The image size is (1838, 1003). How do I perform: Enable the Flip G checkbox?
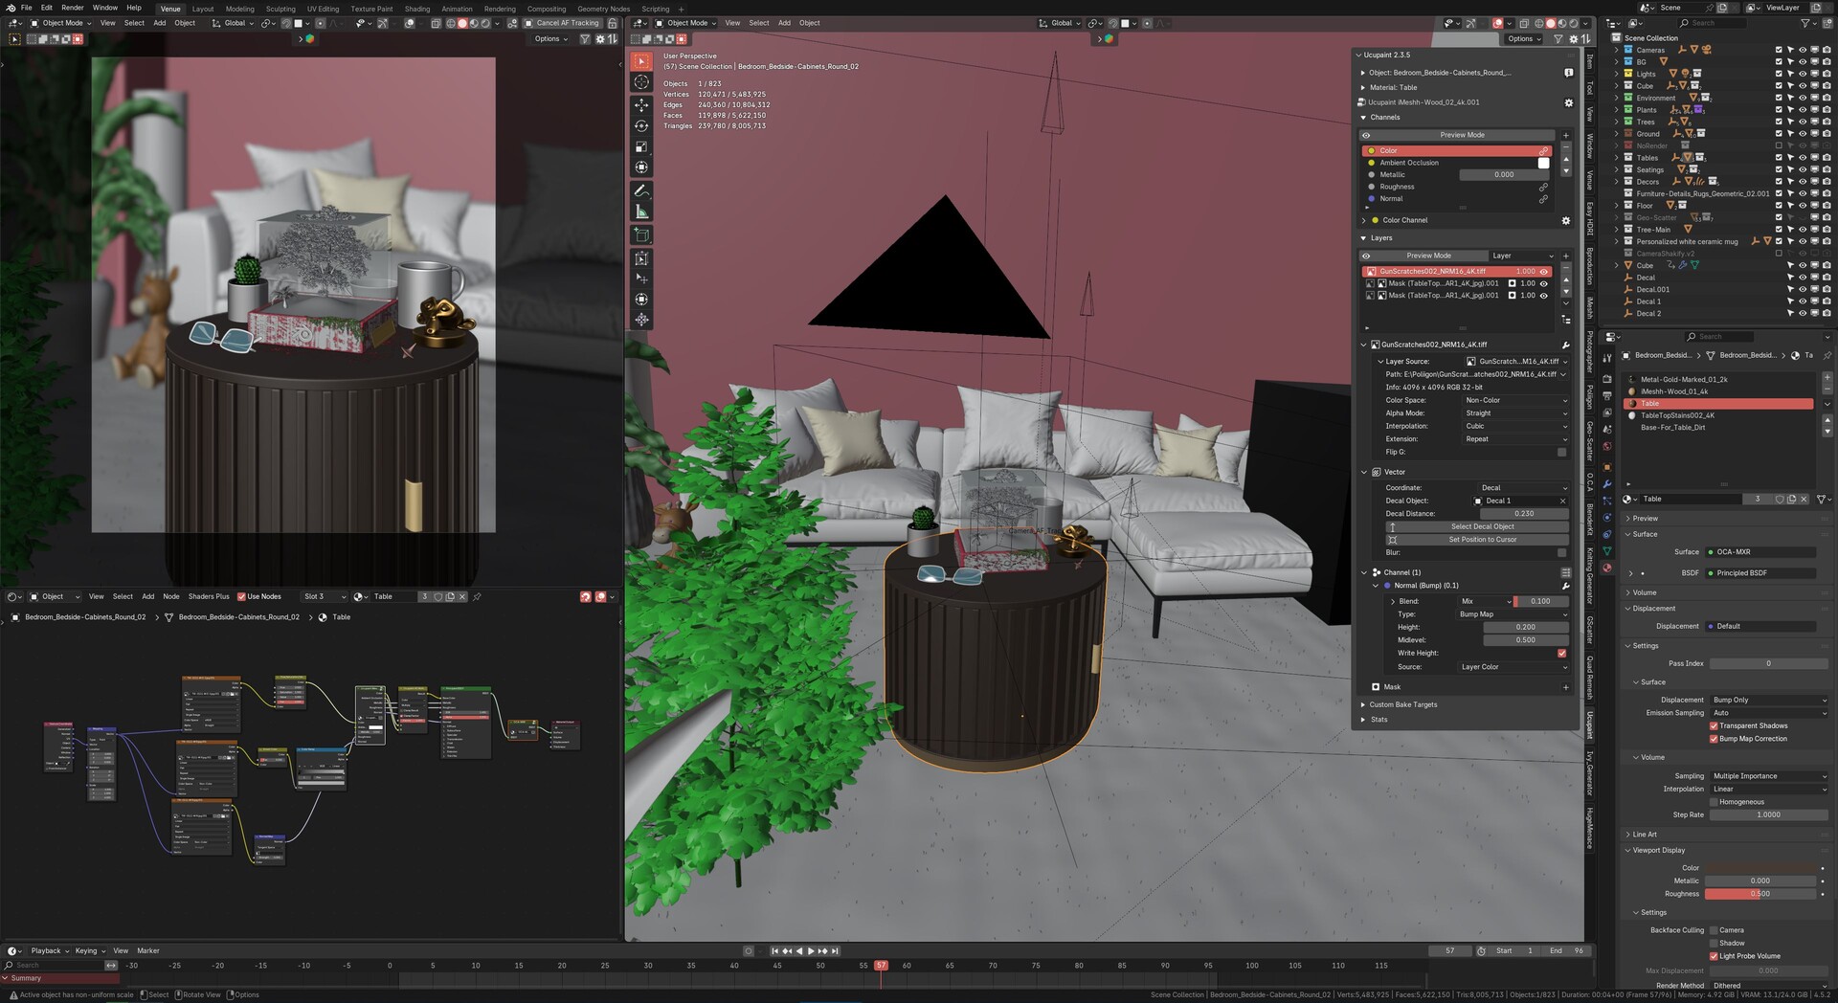point(1561,453)
